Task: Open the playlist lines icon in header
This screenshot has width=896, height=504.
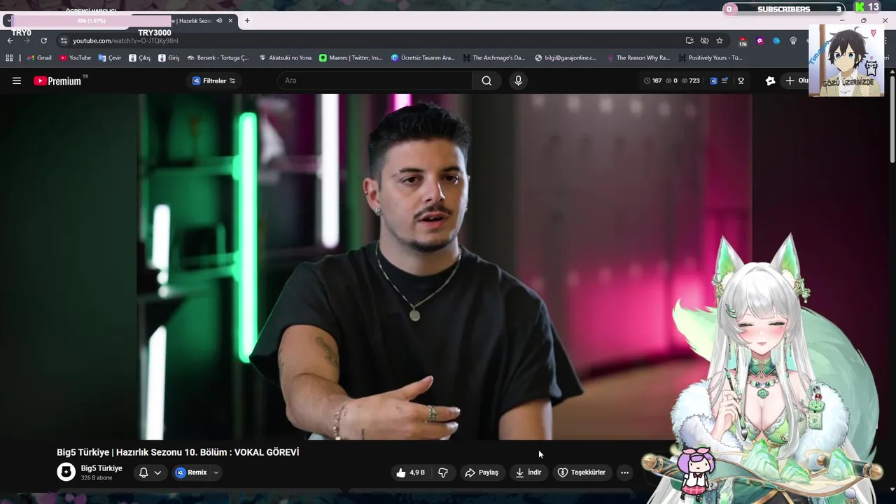Action: tap(725, 80)
